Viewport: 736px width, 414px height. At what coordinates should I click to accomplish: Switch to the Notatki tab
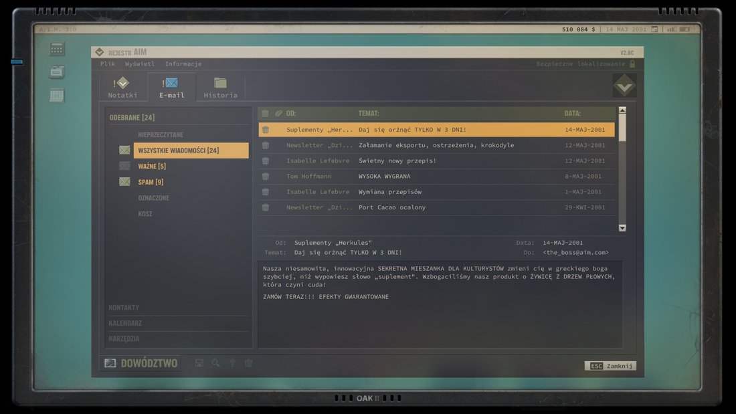click(122, 88)
